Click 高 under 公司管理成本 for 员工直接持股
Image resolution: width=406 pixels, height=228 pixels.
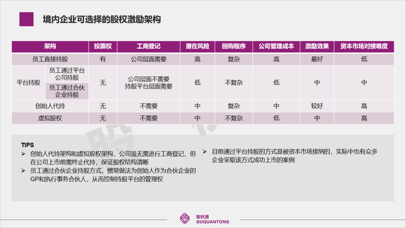coord(276,59)
